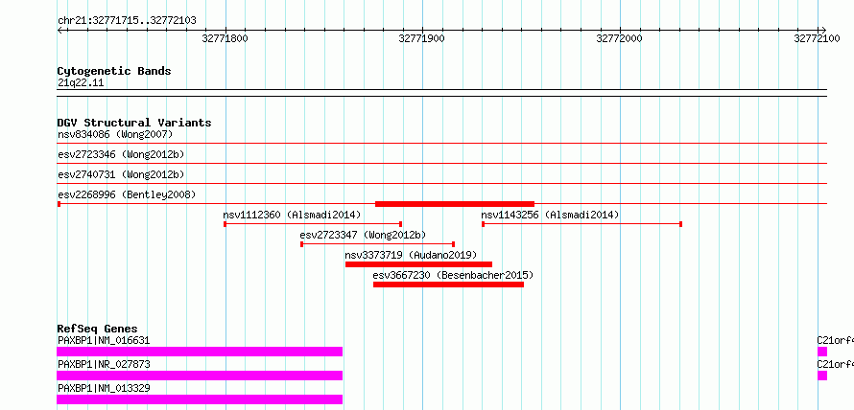Image resolution: width=854 pixels, height=410 pixels.
Task: Open variant esv2723347 (Wong2012b) label
Action: click(x=363, y=235)
